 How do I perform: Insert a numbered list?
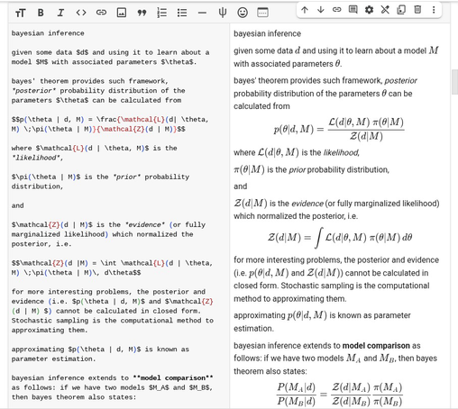[x=162, y=13]
